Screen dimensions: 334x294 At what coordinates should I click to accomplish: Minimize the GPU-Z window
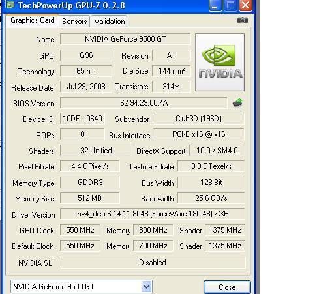coord(215,5)
